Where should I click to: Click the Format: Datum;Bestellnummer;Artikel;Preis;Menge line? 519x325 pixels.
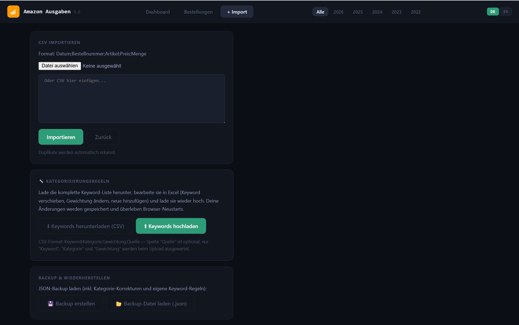coord(92,54)
